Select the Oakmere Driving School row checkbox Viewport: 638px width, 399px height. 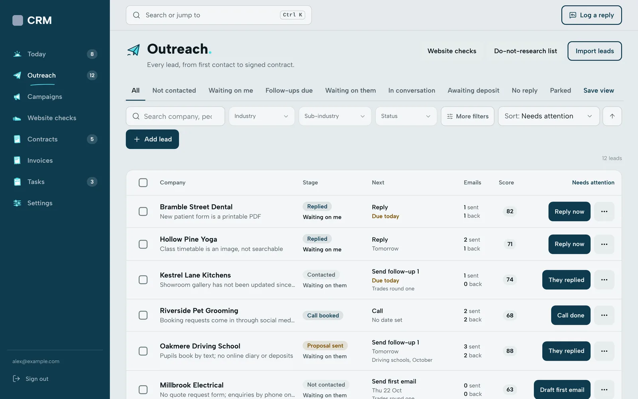(x=143, y=351)
